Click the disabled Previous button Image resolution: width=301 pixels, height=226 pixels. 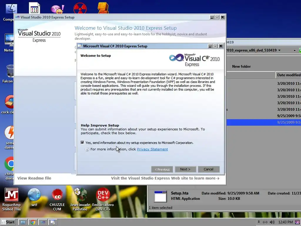point(162,169)
